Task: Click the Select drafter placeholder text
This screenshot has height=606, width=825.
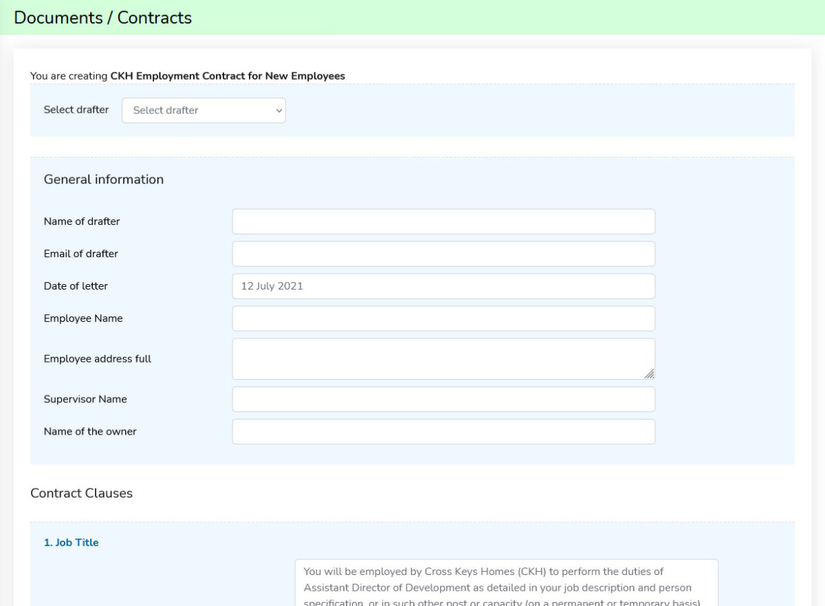Action: click(x=165, y=110)
